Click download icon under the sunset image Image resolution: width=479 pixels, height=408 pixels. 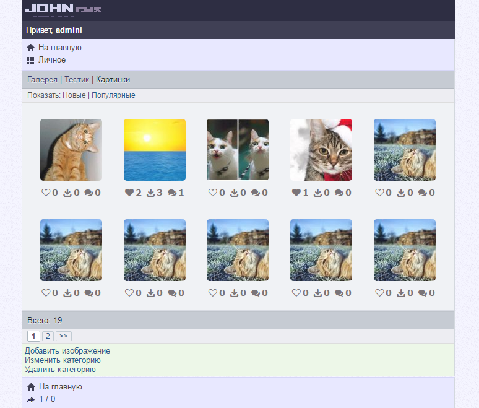[150, 193]
